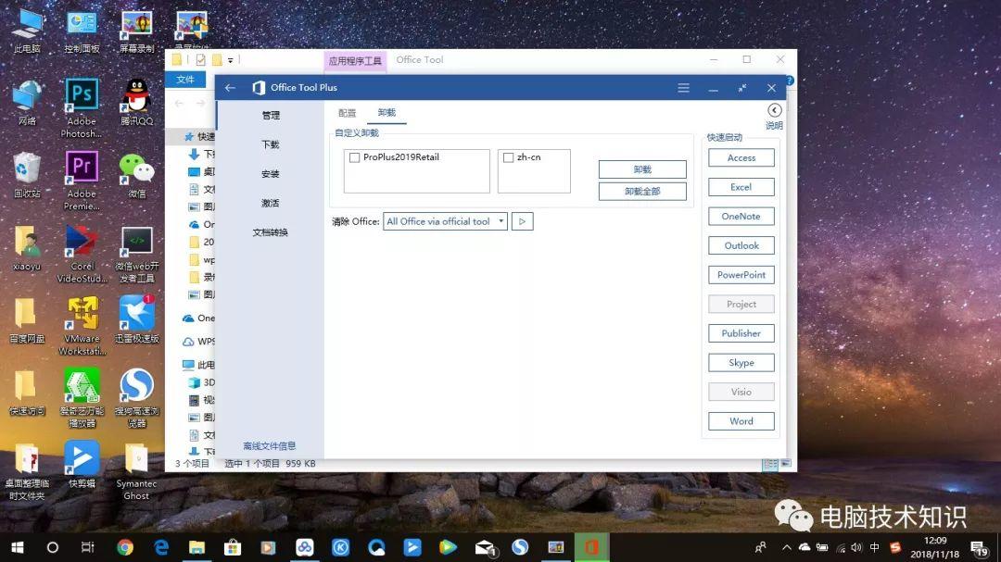This screenshot has height=562, width=1001.
Task: Open File Explorer from the taskbar
Action: [x=196, y=547]
